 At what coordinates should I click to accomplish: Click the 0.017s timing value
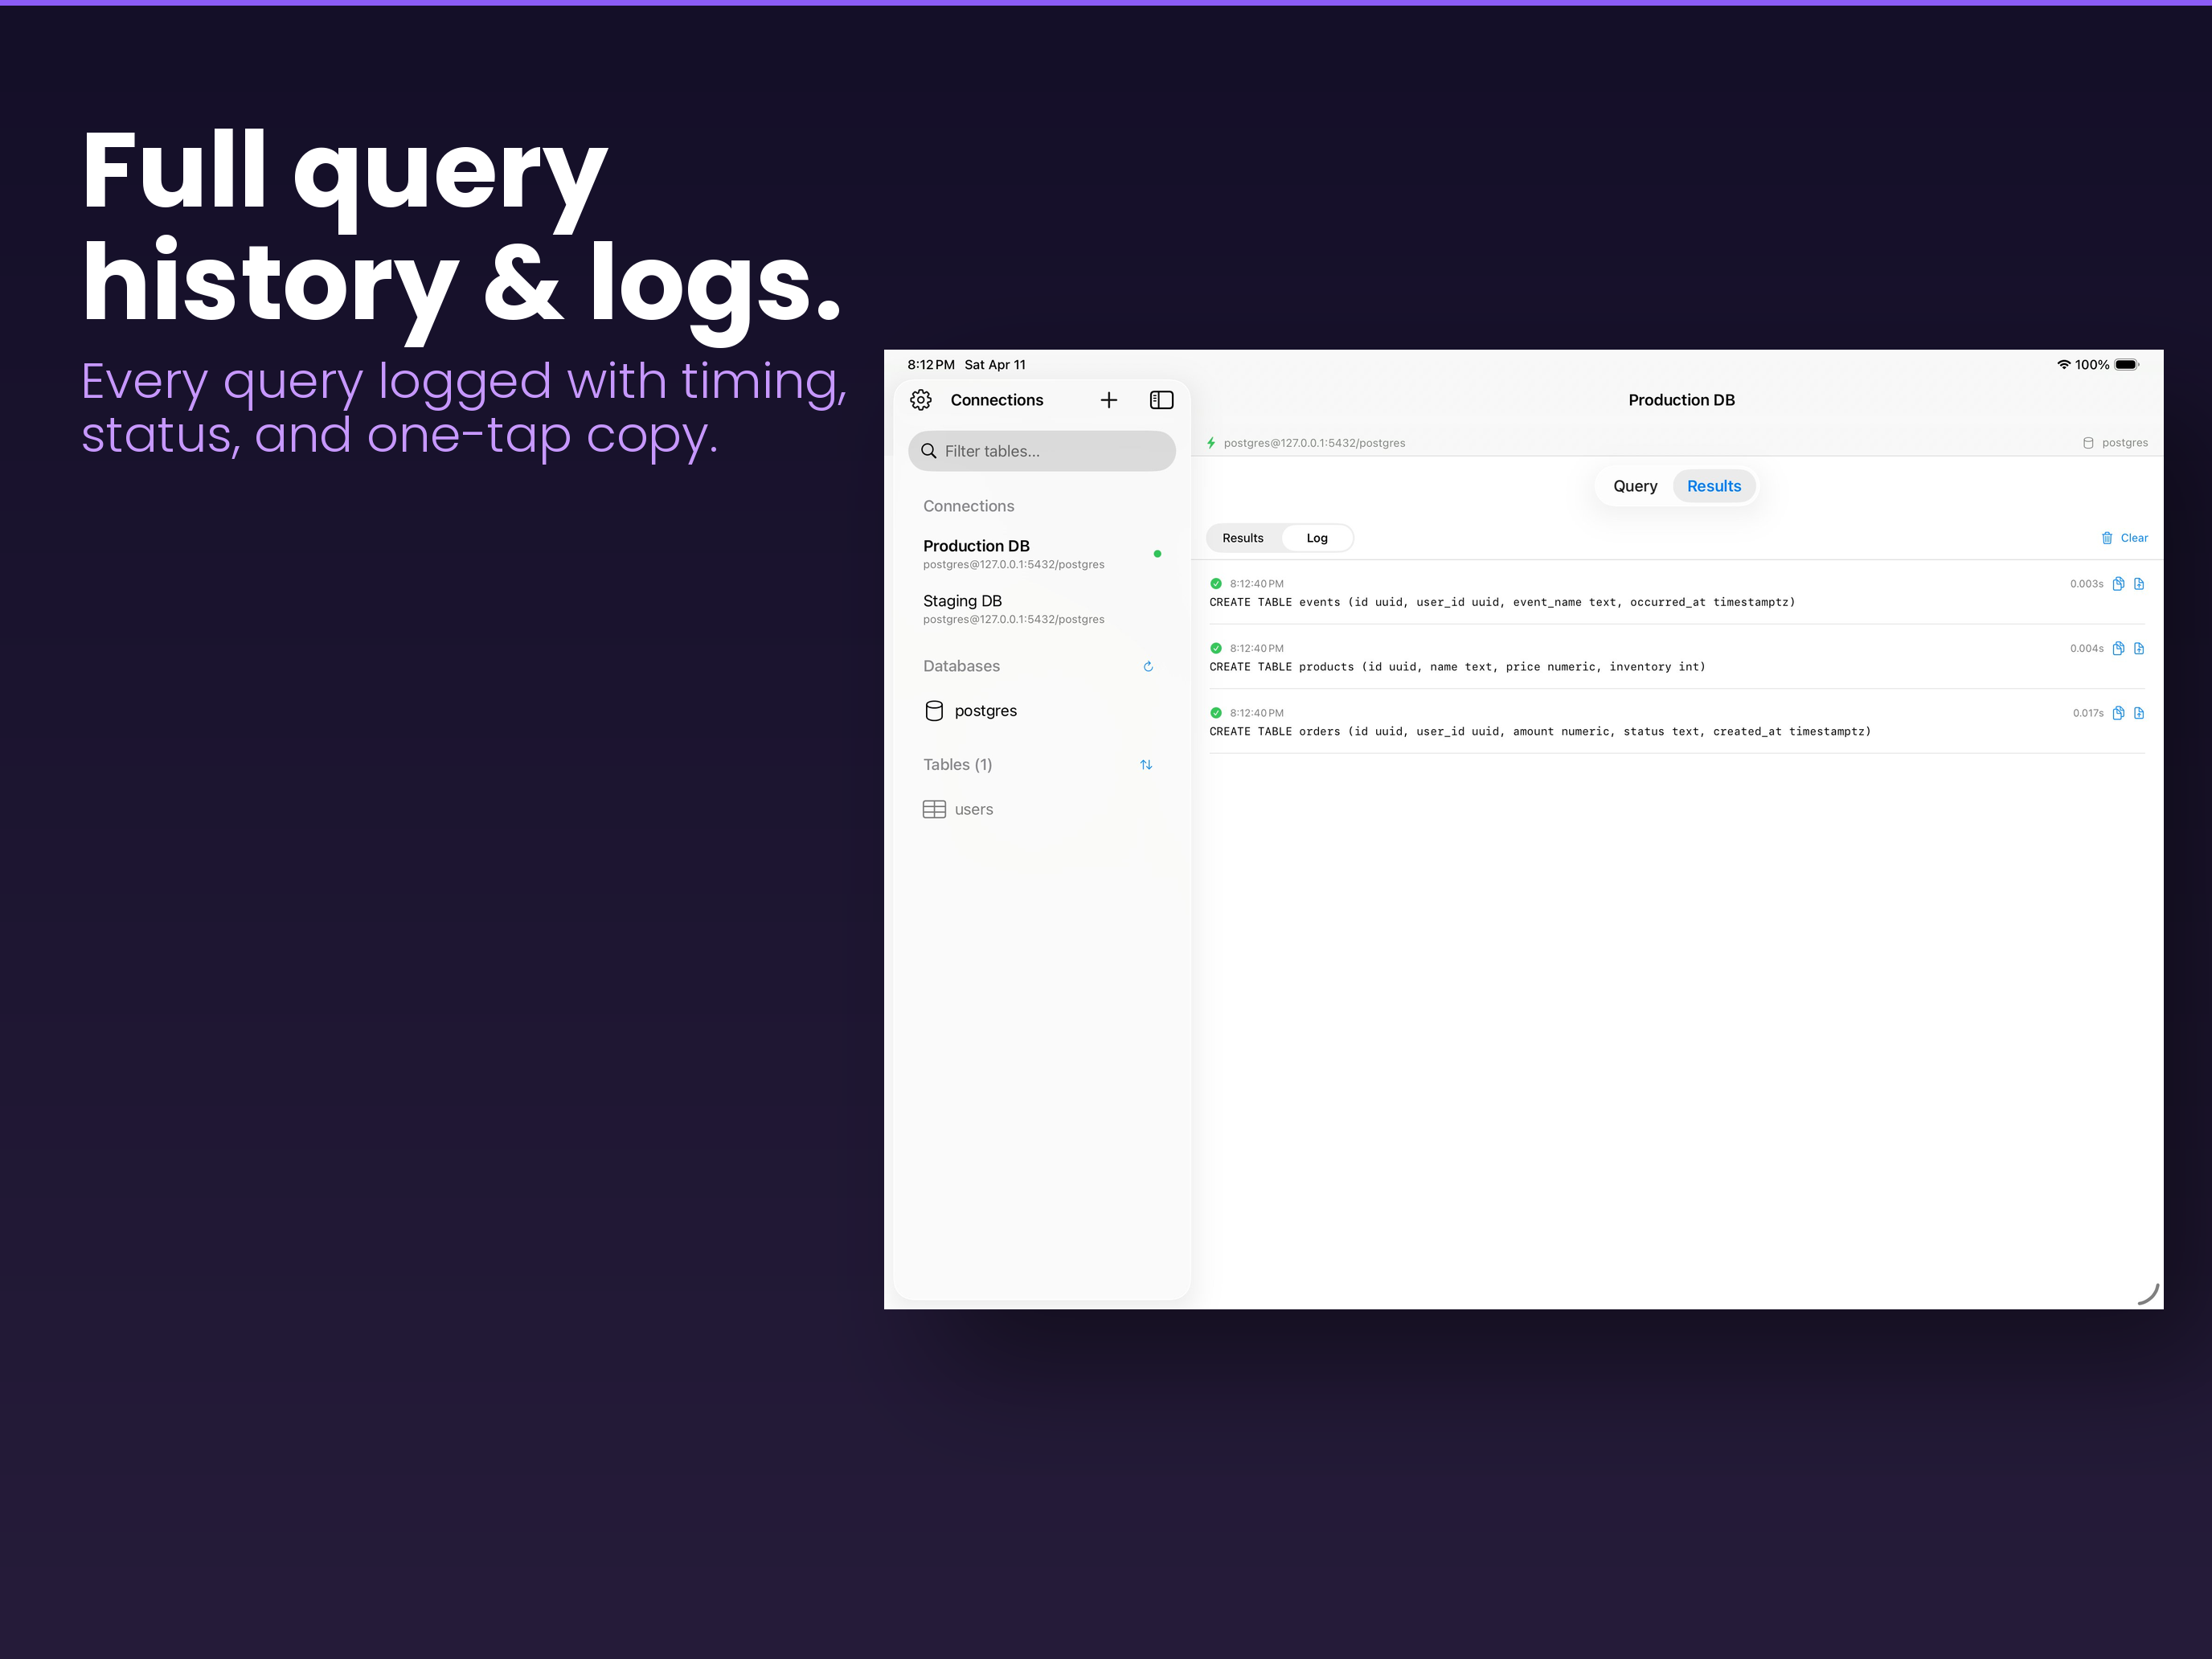[2088, 713]
